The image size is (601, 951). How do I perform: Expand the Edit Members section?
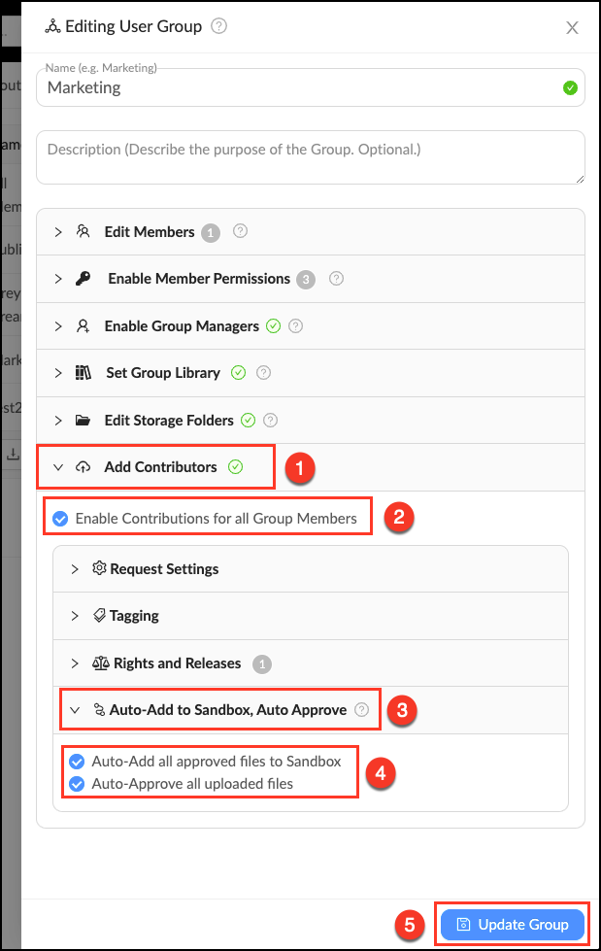[58, 232]
